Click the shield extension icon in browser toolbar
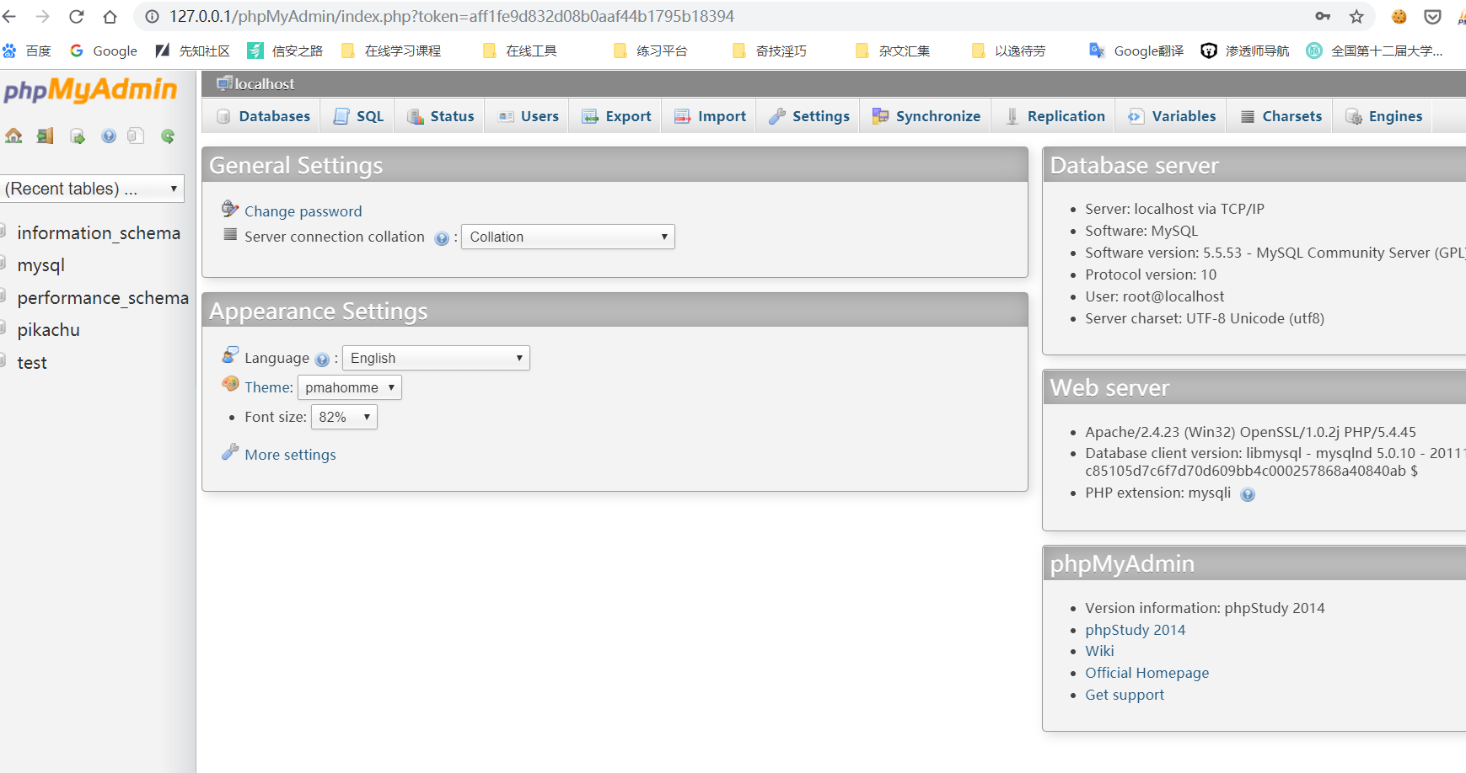The image size is (1466, 773). (1432, 16)
